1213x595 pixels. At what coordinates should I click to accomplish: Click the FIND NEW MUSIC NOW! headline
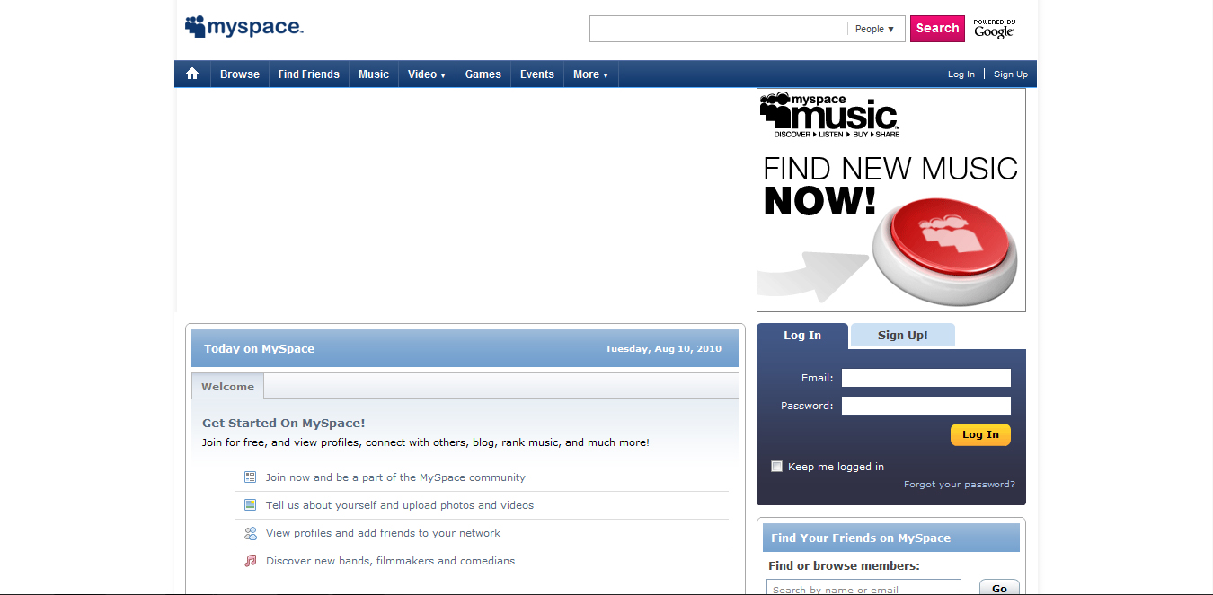coord(890,186)
